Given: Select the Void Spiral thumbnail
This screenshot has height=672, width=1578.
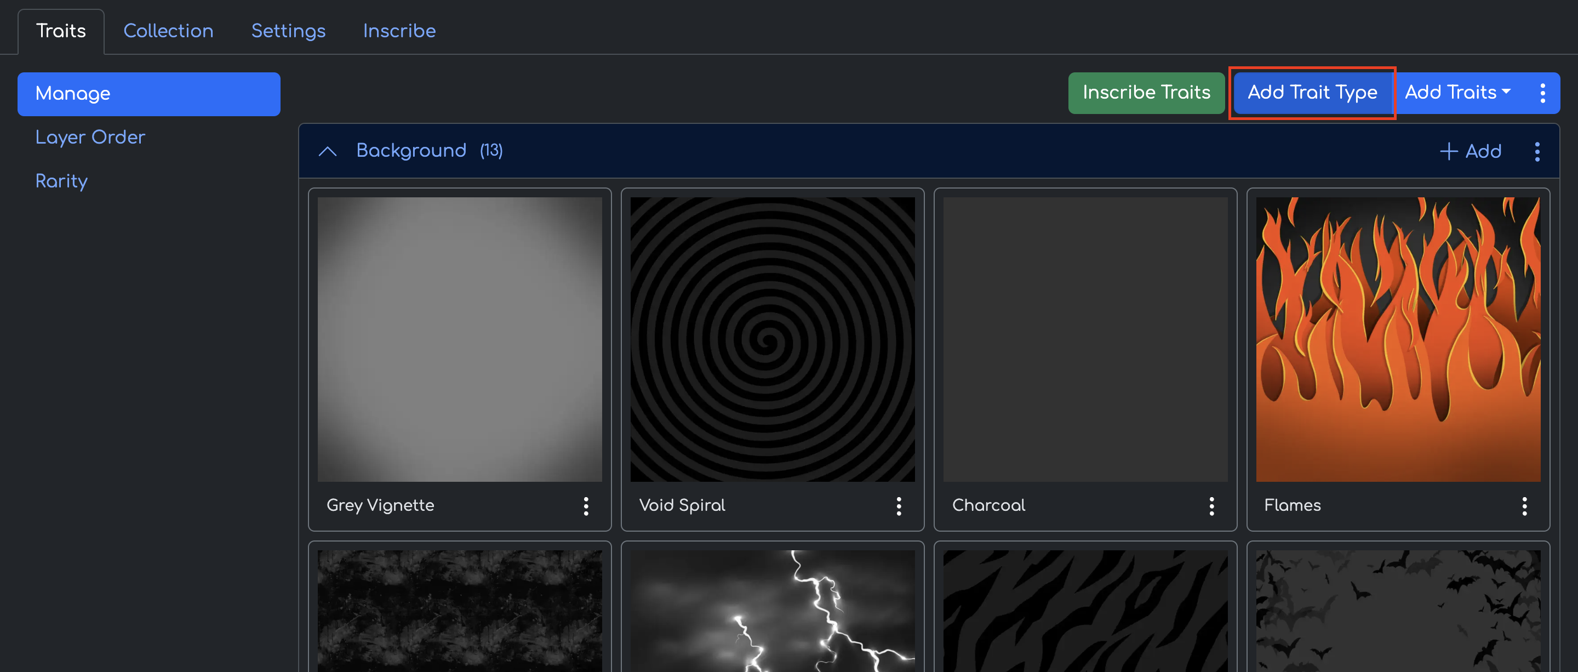Looking at the screenshot, I should 772,339.
